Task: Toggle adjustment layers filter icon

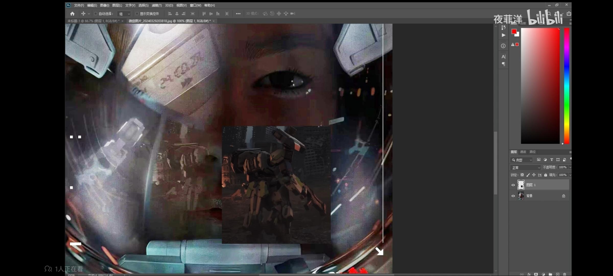Action: (545, 160)
